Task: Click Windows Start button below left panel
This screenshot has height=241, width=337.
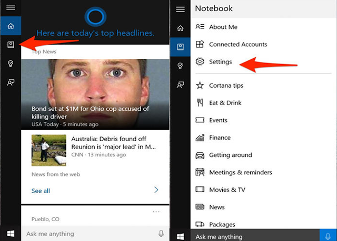Action: tap(11, 234)
